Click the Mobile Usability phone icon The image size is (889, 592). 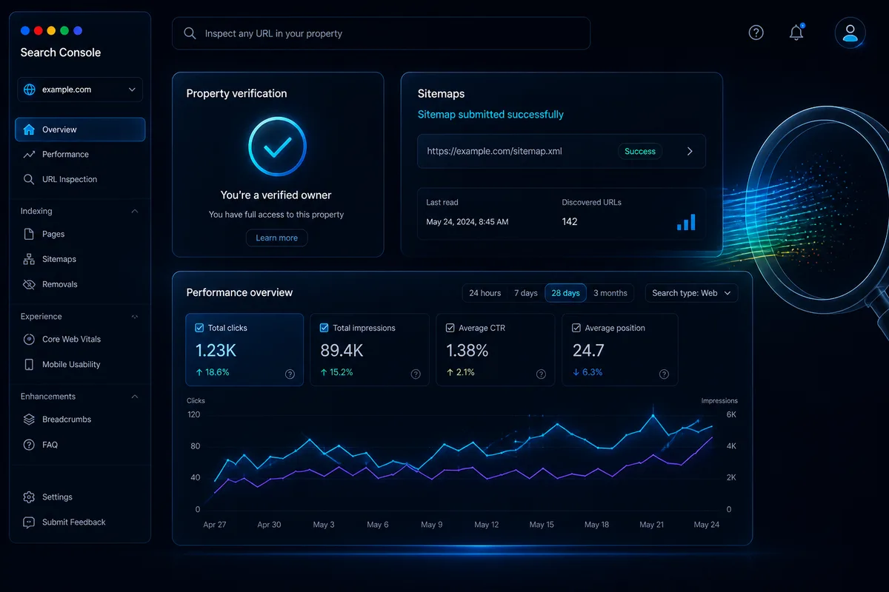click(29, 364)
